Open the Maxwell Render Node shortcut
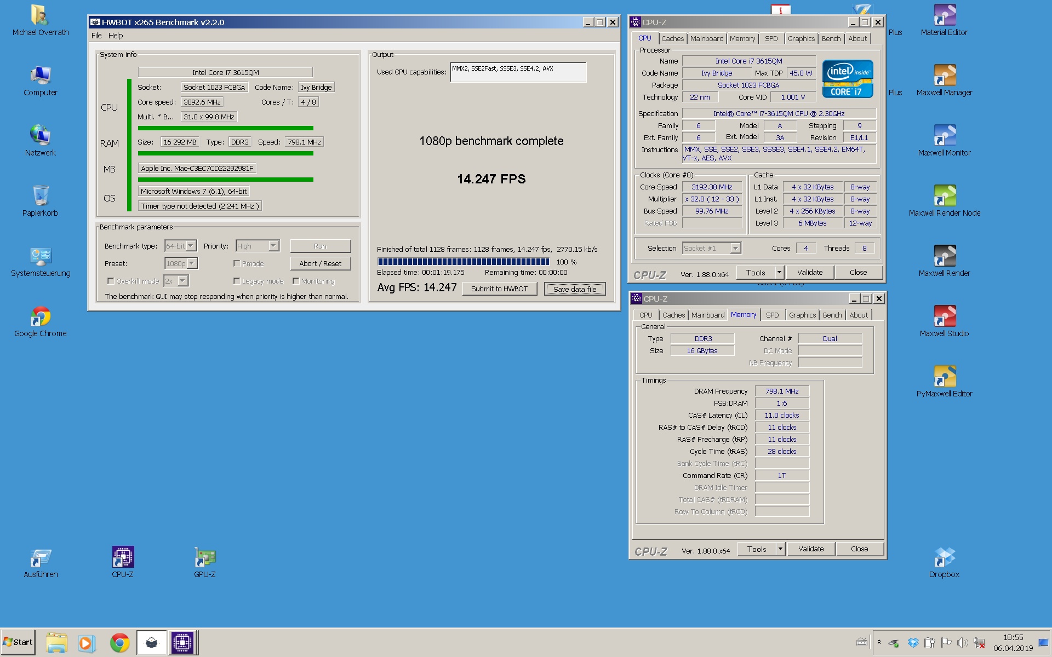 coord(945,201)
